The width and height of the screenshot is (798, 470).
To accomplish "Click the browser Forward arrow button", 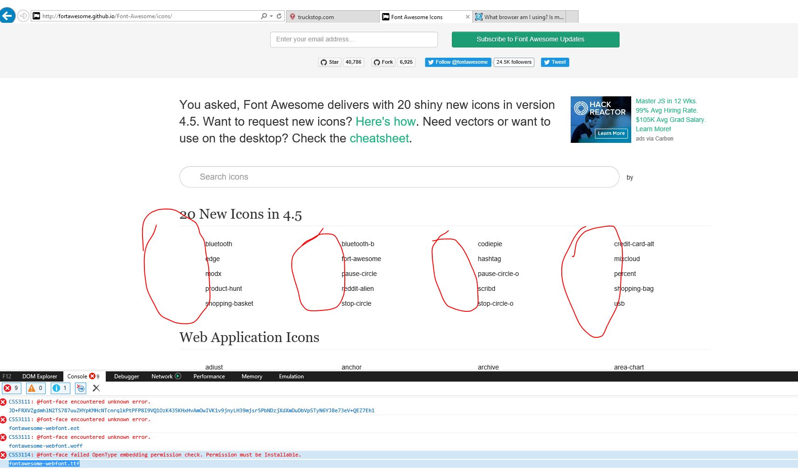I will (23, 16).
